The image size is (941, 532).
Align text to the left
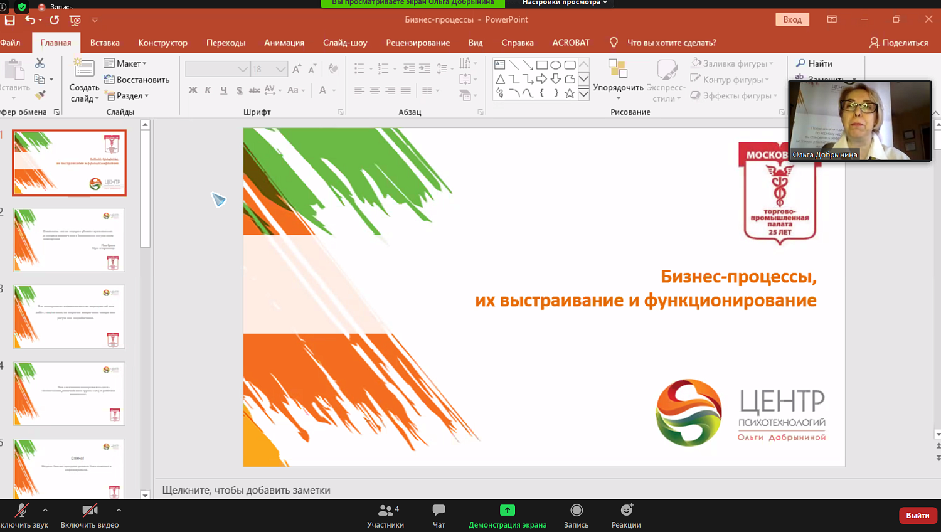tap(359, 90)
